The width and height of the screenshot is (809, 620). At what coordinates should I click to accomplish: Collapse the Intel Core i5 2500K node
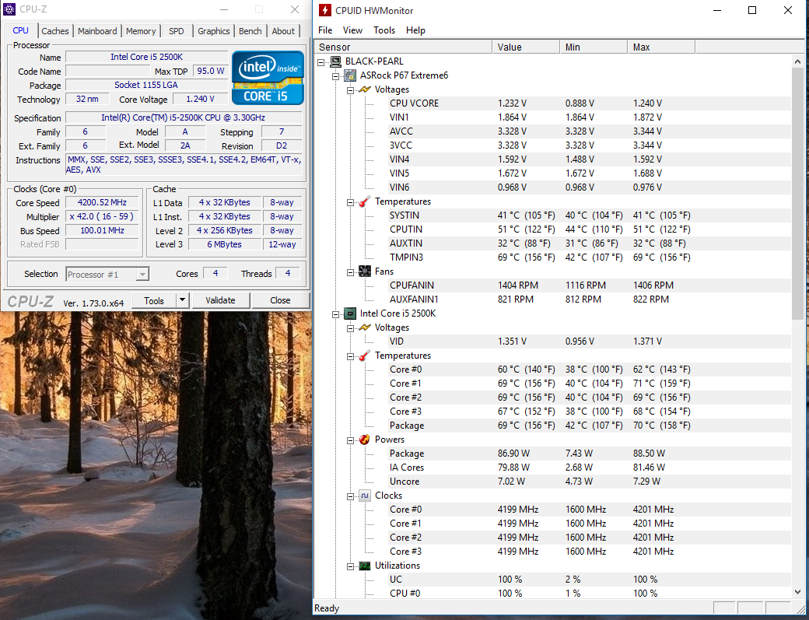click(x=335, y=314)
